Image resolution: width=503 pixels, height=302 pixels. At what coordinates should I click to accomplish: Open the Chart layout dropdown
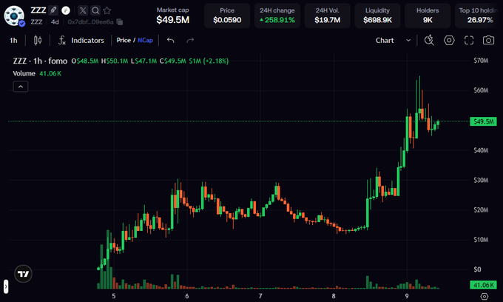[394, 41]
